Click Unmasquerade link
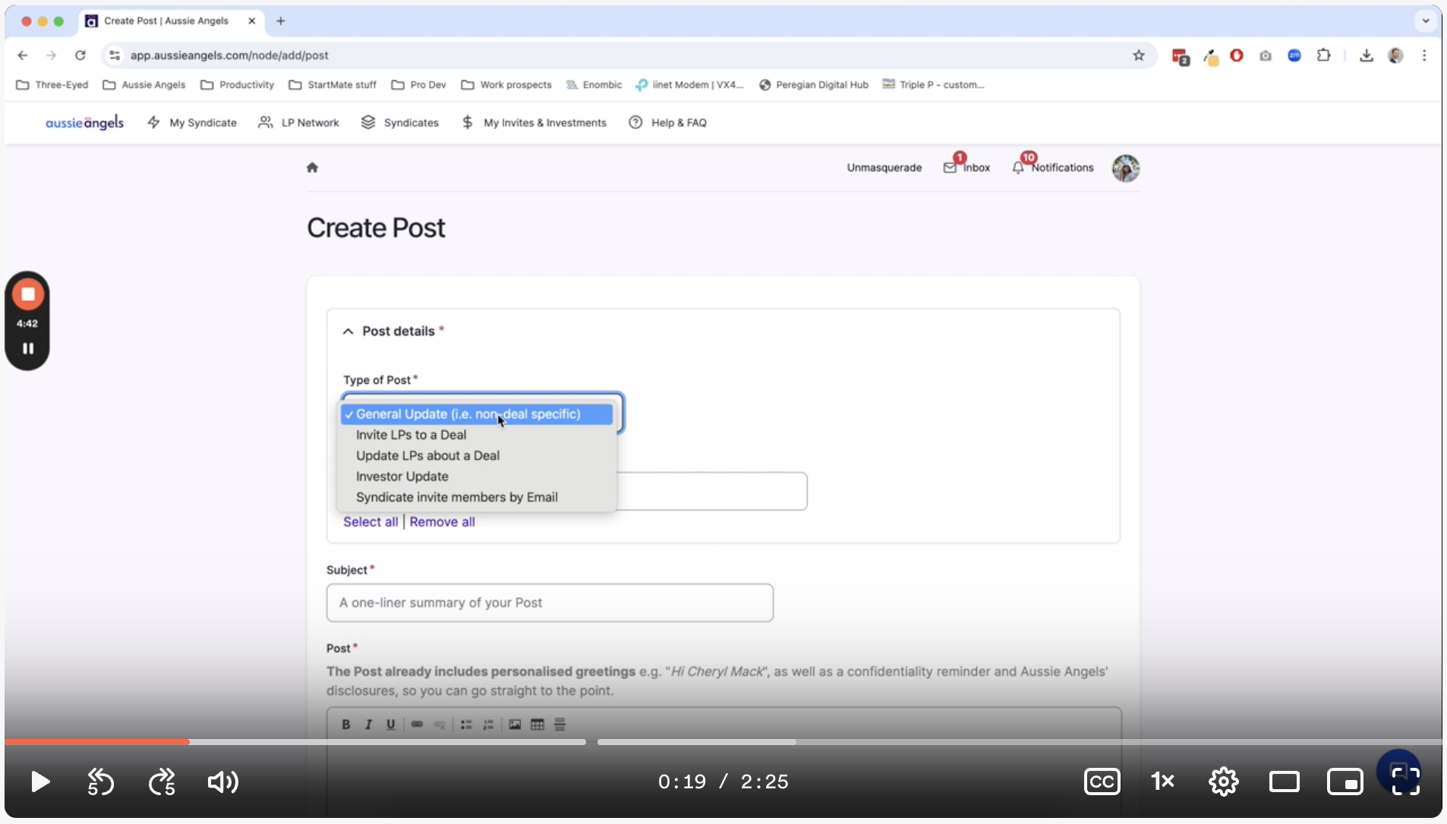This screenshot has height=824, width=1447. point(884,168)
